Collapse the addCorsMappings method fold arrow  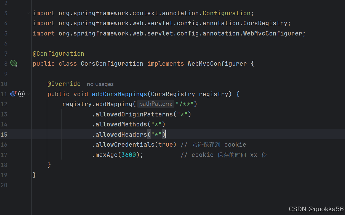coord(28,94)
